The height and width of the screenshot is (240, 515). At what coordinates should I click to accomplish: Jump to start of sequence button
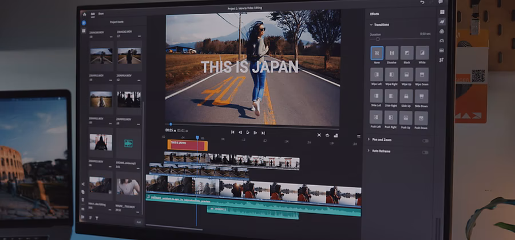click(232, 132)
